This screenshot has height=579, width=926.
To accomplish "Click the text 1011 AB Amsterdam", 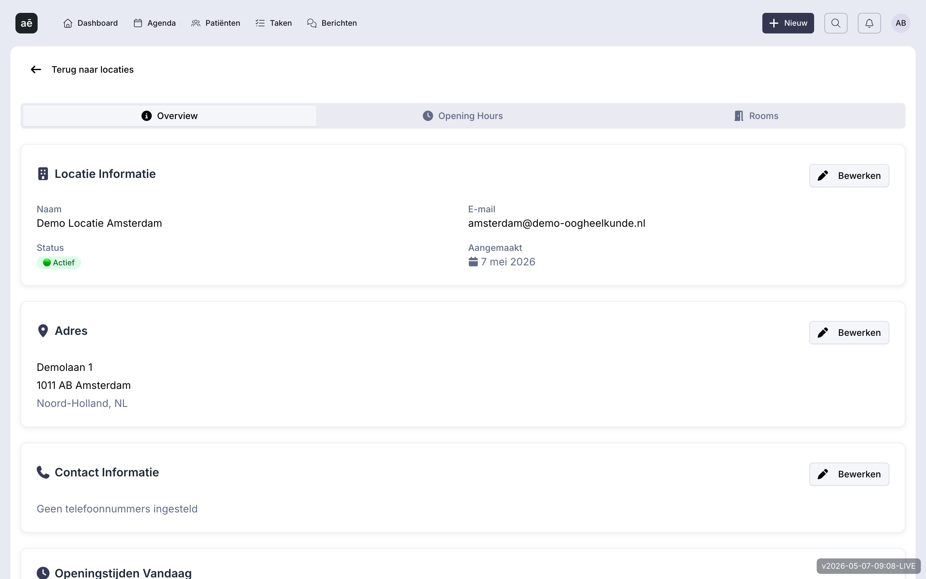I will click(x=84, y=385).
